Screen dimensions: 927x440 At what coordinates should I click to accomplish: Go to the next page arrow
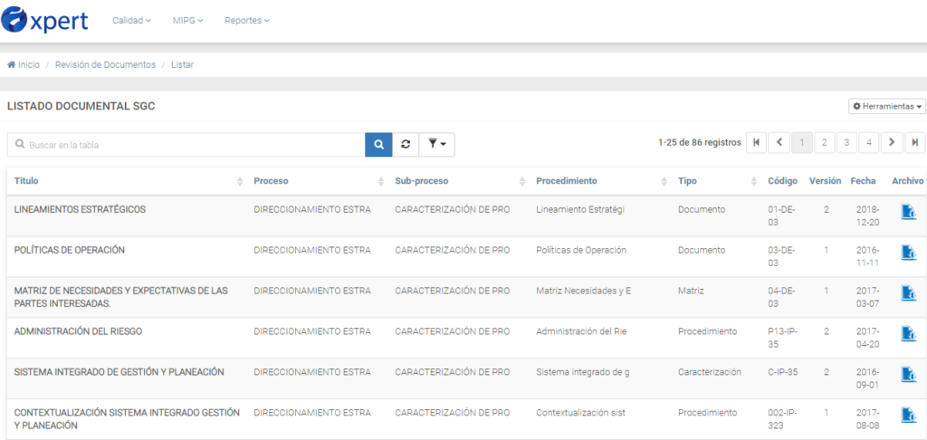[892, 142]
